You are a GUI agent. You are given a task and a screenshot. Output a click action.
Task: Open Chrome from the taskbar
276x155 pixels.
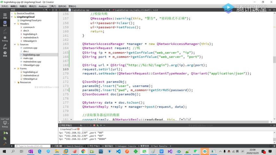[83, 151]
